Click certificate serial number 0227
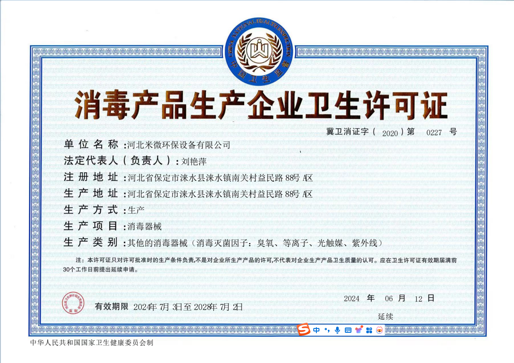The height and width of the screenshot is (363, 514). point(434,133)
